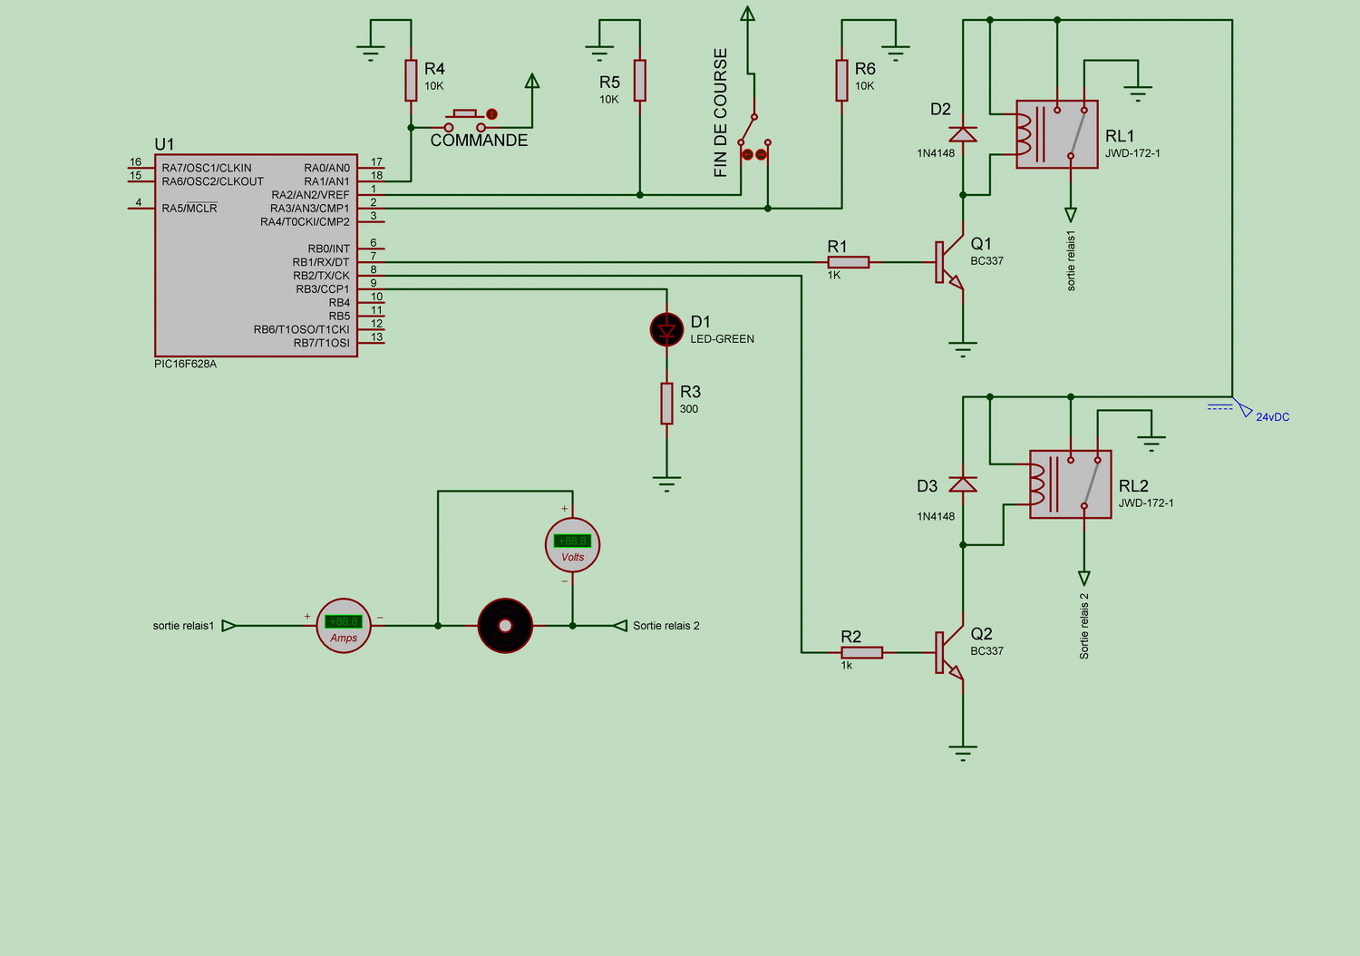Viewport: 1360px width, 956px height.
Task: Select the green LED D1
Action: [667, 330]
